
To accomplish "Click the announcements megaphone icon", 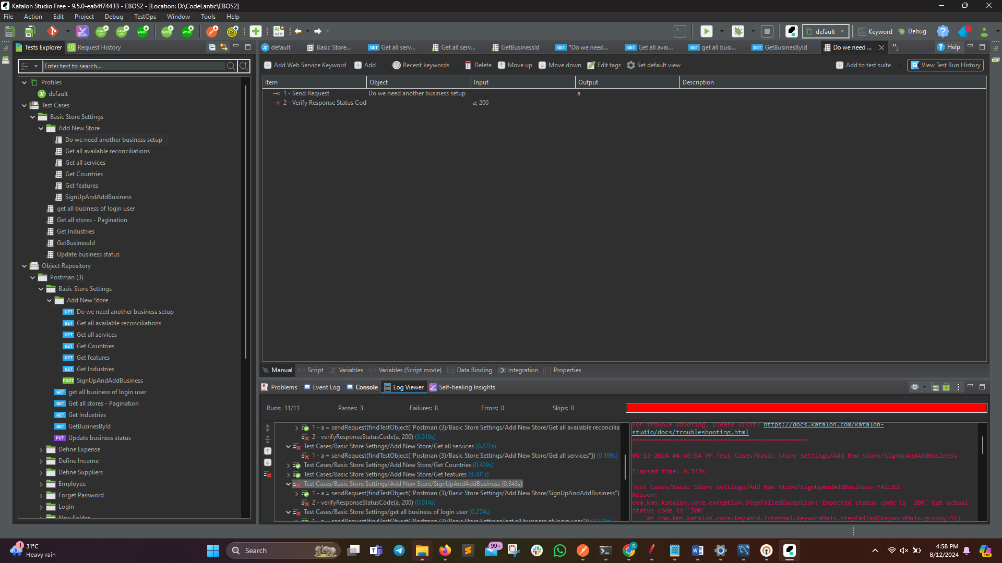I will tap(964, 31).
